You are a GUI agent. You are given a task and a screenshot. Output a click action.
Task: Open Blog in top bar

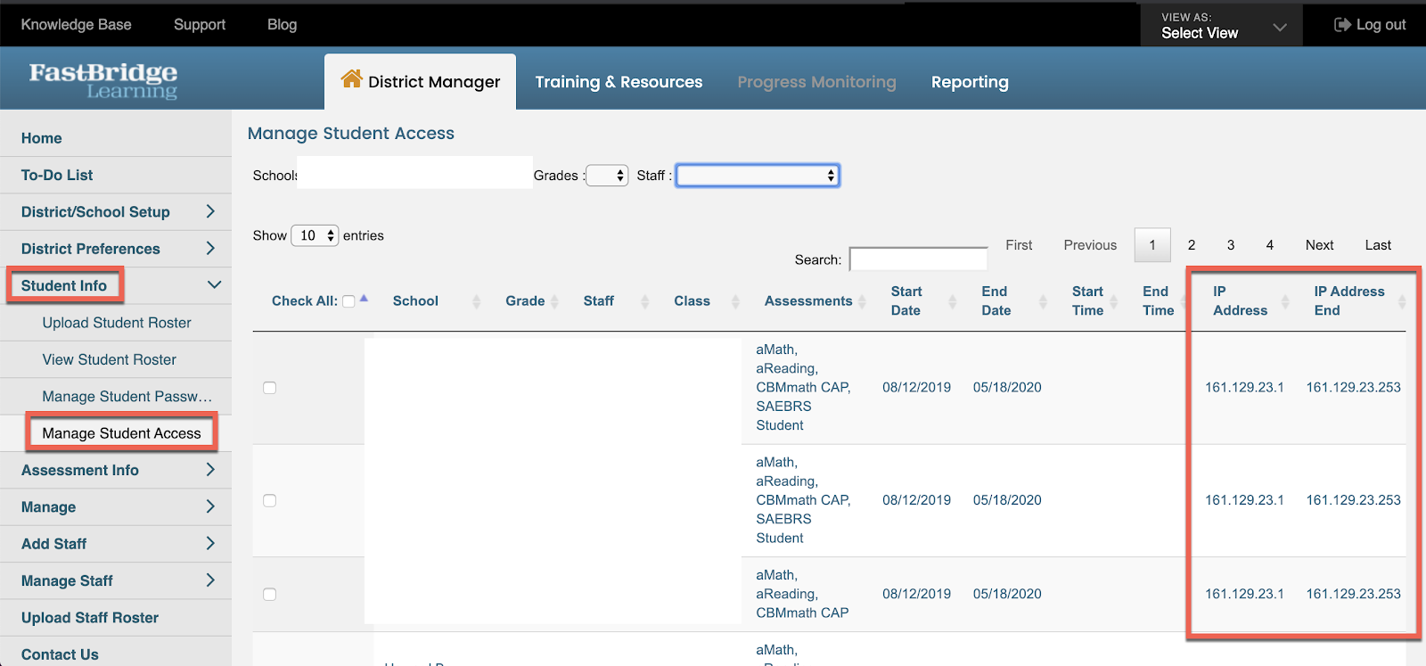tap(282, 24)
